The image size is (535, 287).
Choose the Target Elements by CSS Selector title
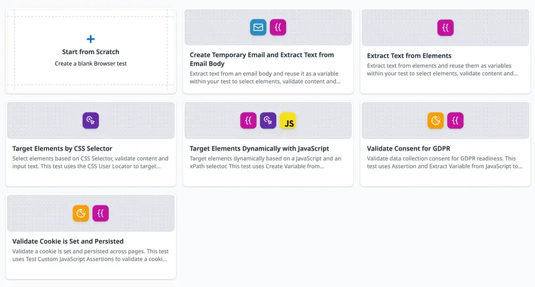click(x=62, y=148)
